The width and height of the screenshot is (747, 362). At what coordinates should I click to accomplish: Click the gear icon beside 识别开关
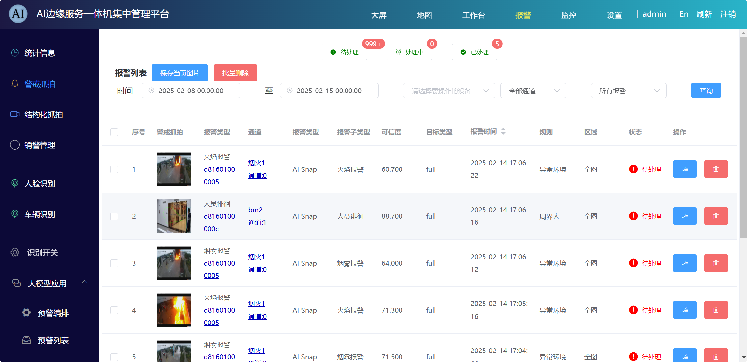pos(15,252)
